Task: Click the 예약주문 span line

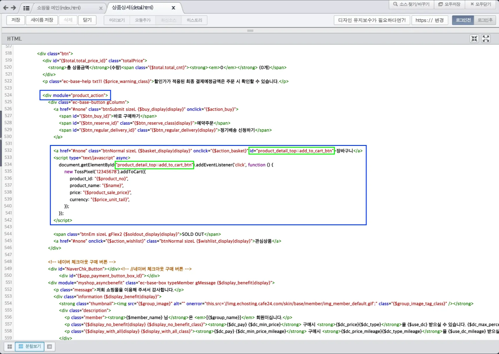Action: 145,123
